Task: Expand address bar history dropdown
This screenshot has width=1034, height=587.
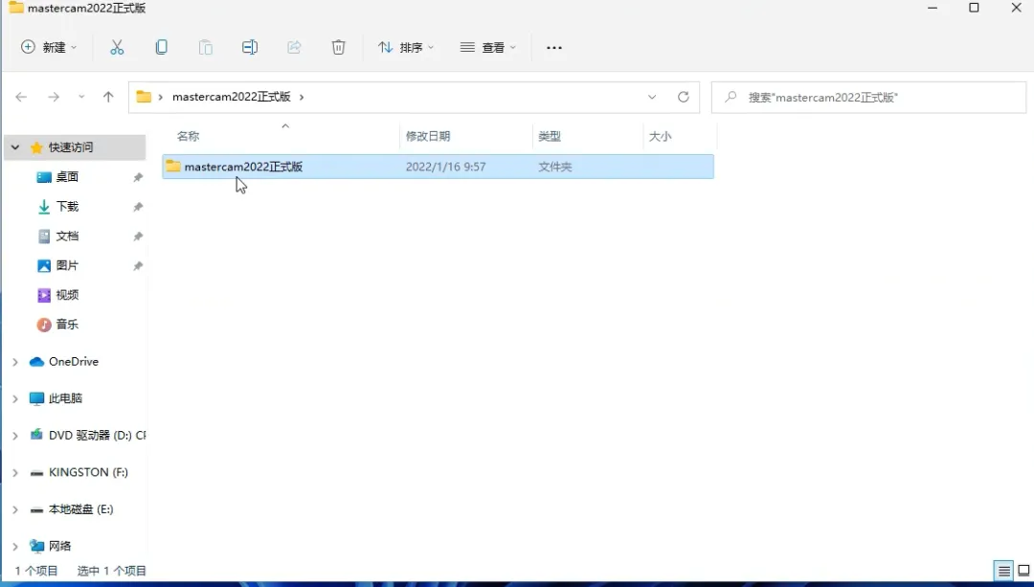Action: 652,97
